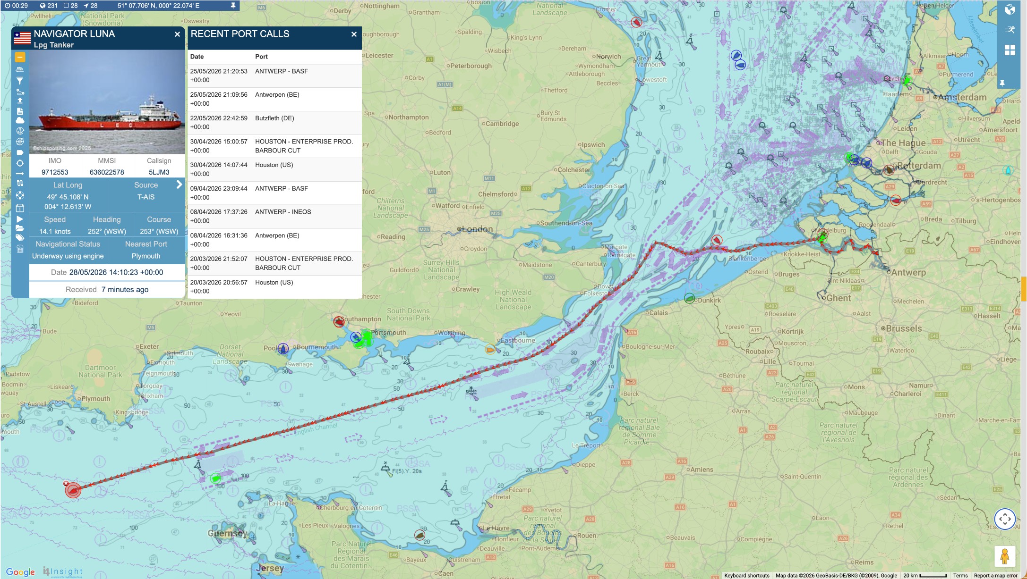Click Nearest Port value Plymouth
This screenshot has height=579, width=1027.
pos(146,256)
